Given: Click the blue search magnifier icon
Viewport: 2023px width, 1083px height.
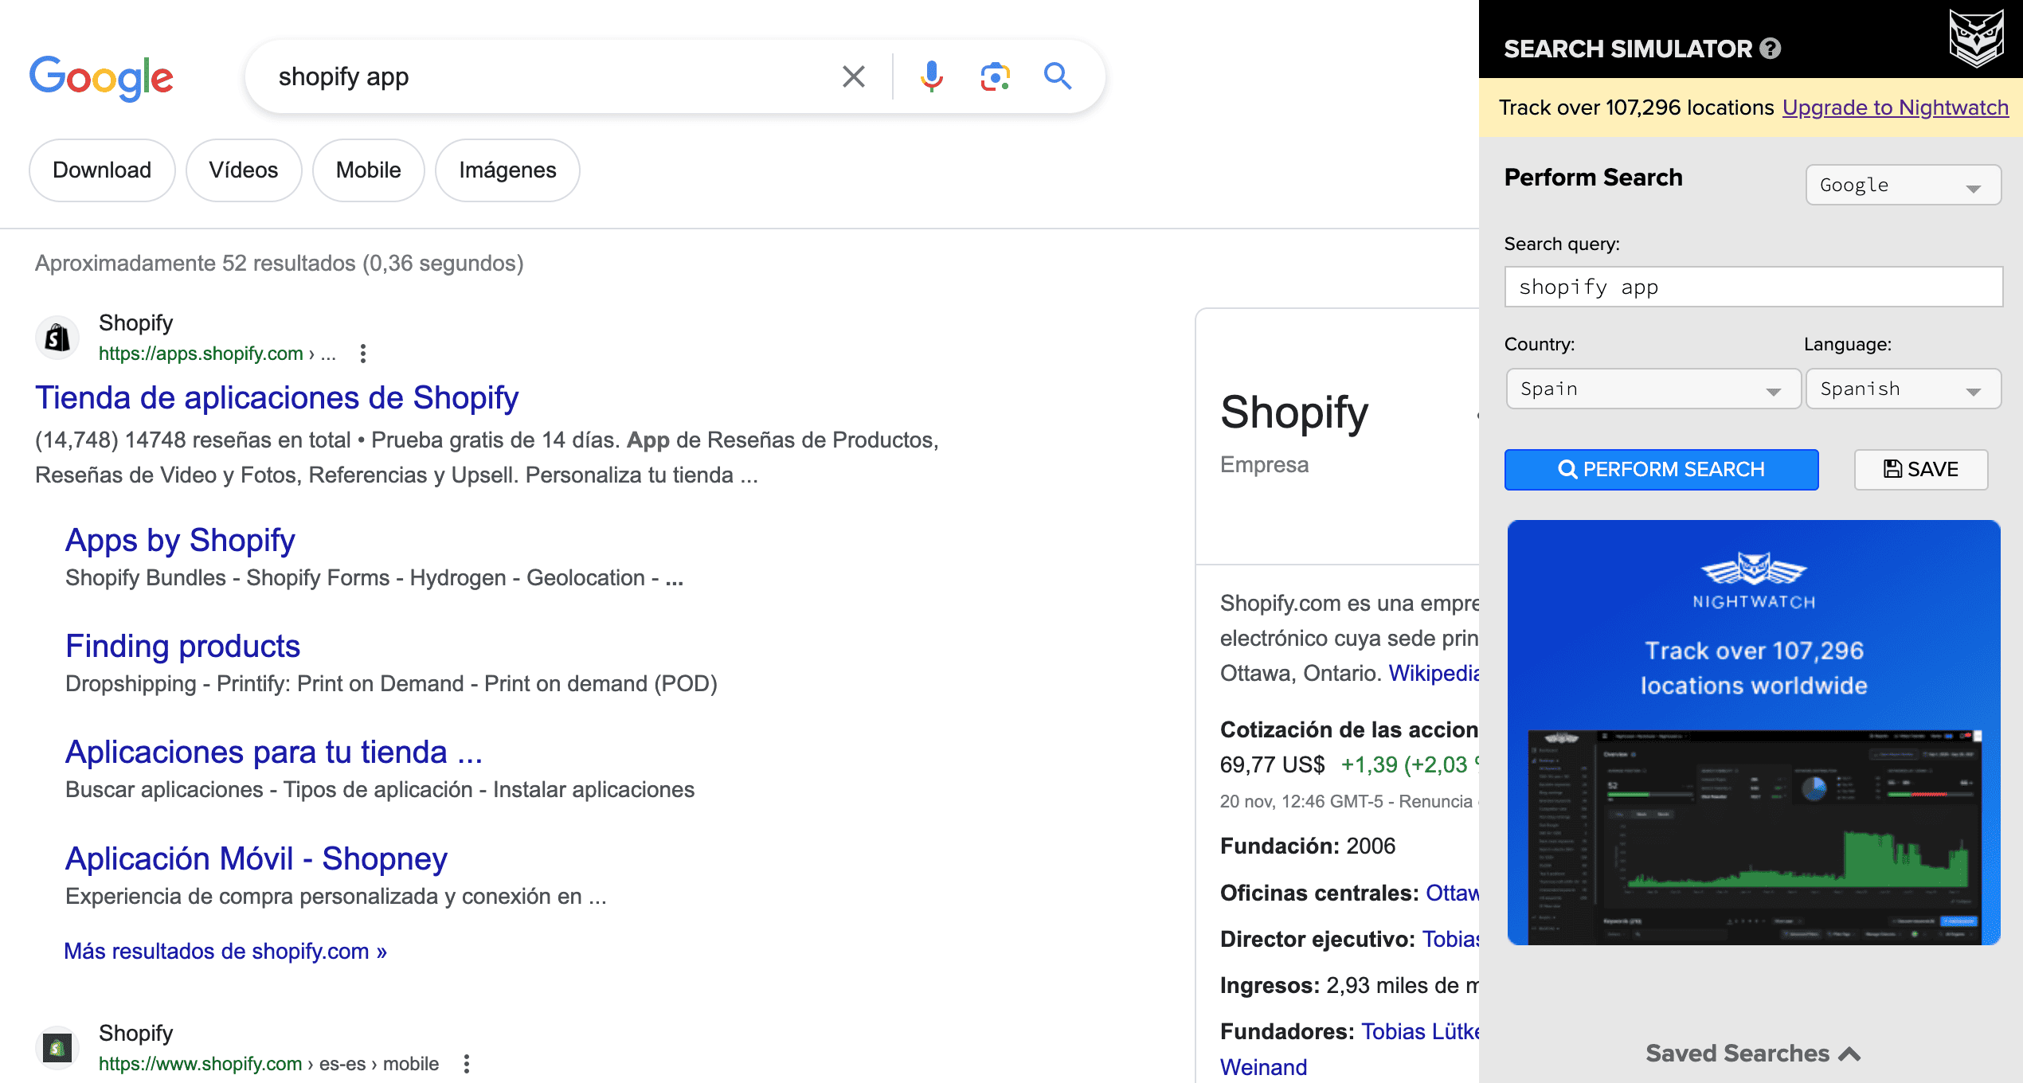Looking at the screenshot, I should [x=1058, y=76].
